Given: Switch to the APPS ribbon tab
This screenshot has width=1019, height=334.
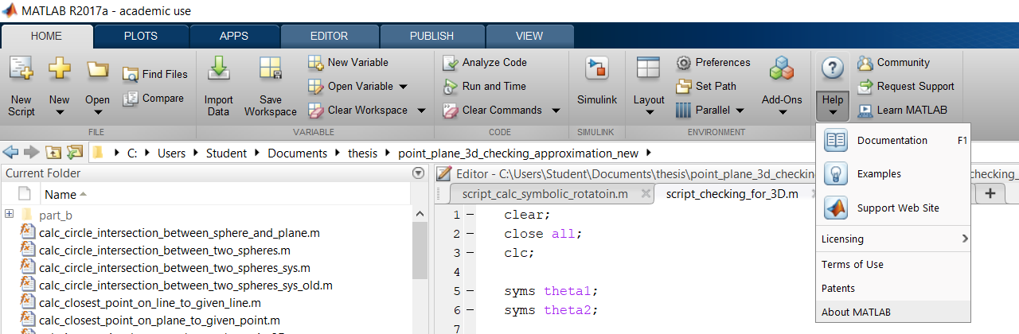Looking at the screenshot, I should pyautogui.click(x=234, y=36).
